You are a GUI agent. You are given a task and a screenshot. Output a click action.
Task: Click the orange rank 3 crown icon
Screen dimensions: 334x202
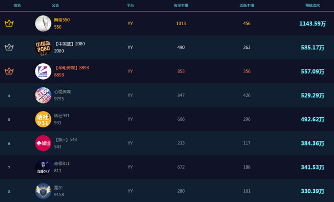[x=9, y=71]
